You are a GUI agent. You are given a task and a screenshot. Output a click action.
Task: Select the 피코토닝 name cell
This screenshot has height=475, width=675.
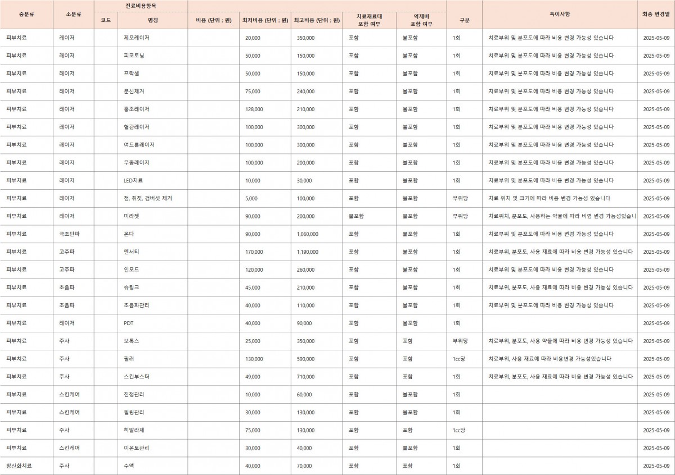click(134, 56)
